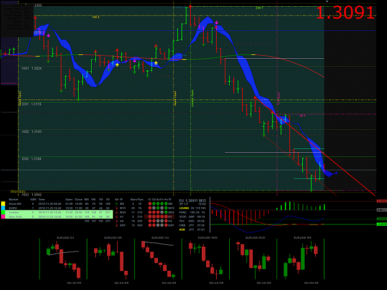The image size is (387, 290).
Task: Click the highlighted H1 signal row label
Action: pos(170,216)
